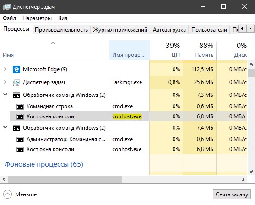Click the cmd.exe name beside Командная строка
The height and width of the screenshot is (205, 255).
(x=123, y=106)
